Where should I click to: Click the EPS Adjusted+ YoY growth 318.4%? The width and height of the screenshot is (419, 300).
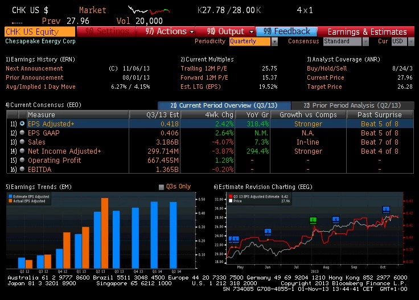click(257, 124)
